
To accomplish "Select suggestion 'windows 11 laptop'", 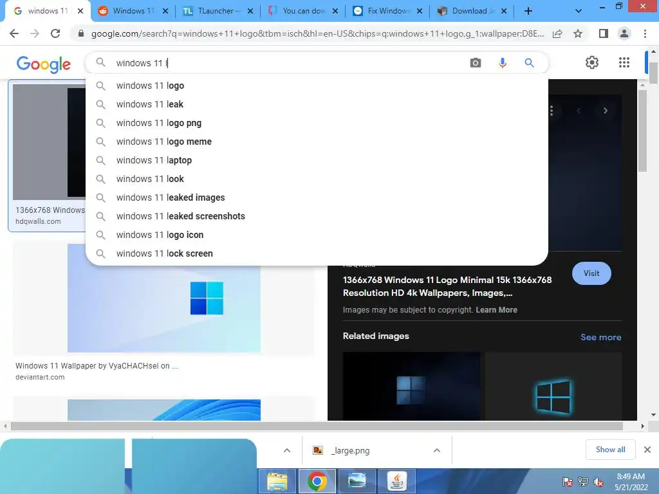I will (317, 160).
